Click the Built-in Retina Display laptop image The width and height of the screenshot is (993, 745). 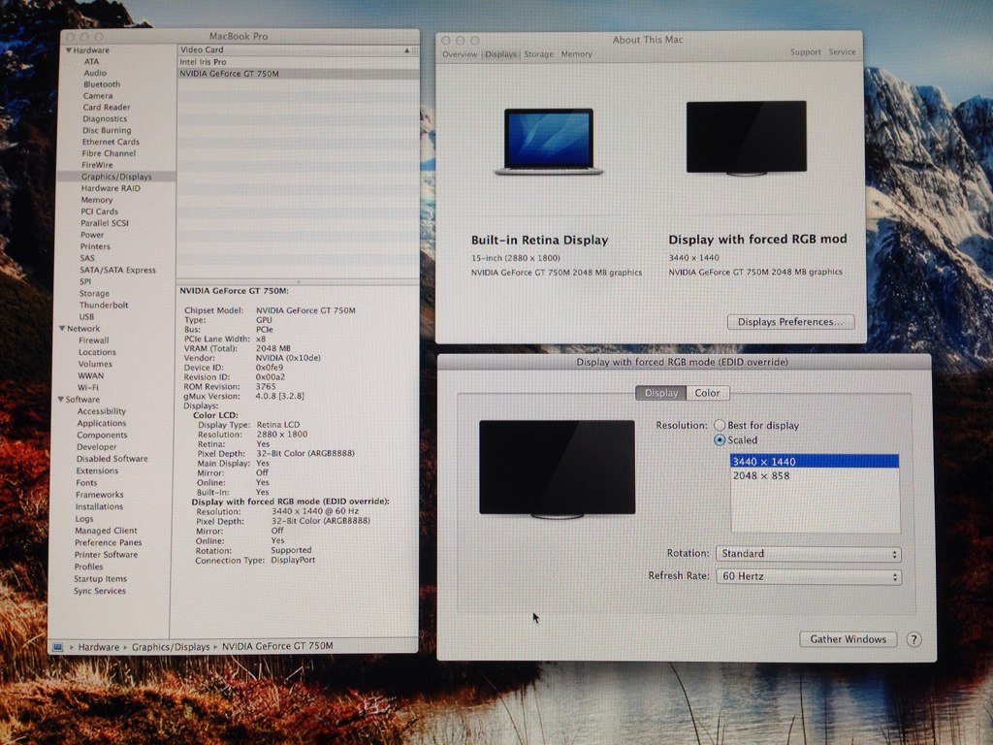point(549,142)
